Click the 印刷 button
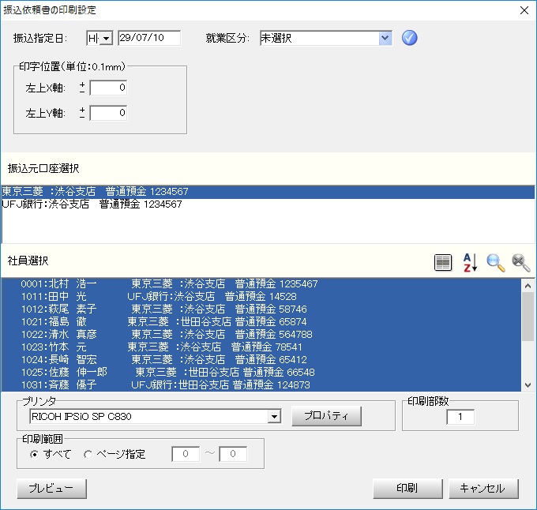Image resolution: width=537 pixels, height=510 pixels. click(407, 489)
